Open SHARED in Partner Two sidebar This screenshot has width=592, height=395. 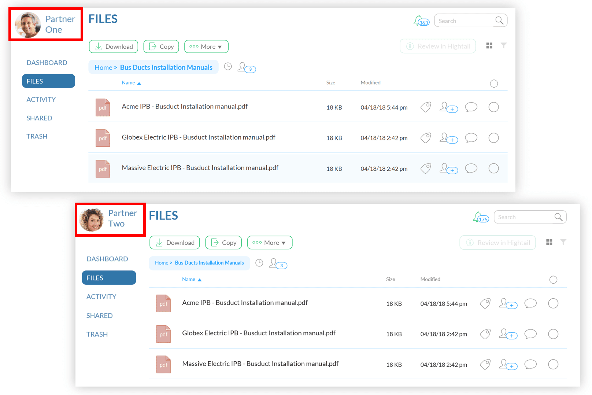[x=100, y=315]
